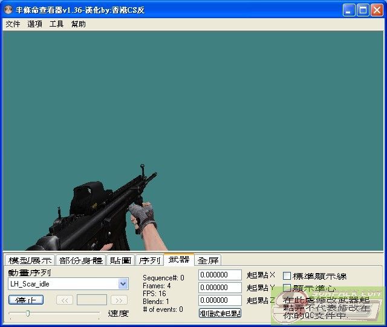Viewport: 387px width, 327px height.
Task: Click the 測試起點 button
Action: pyautogui.click(x=220, y=313)
